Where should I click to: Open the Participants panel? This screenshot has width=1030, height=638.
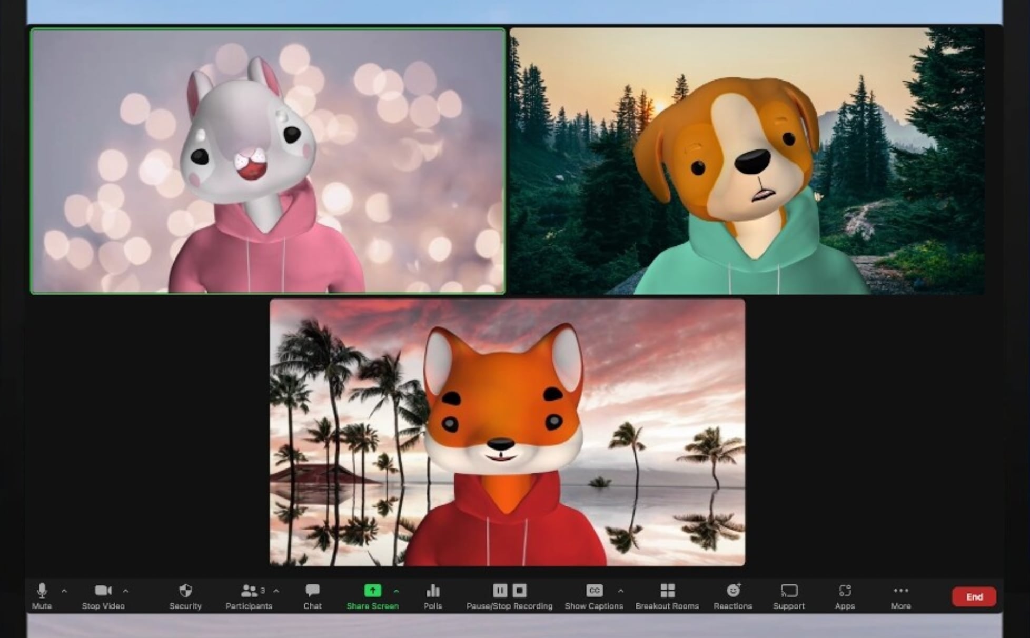(x=249, y=591)
